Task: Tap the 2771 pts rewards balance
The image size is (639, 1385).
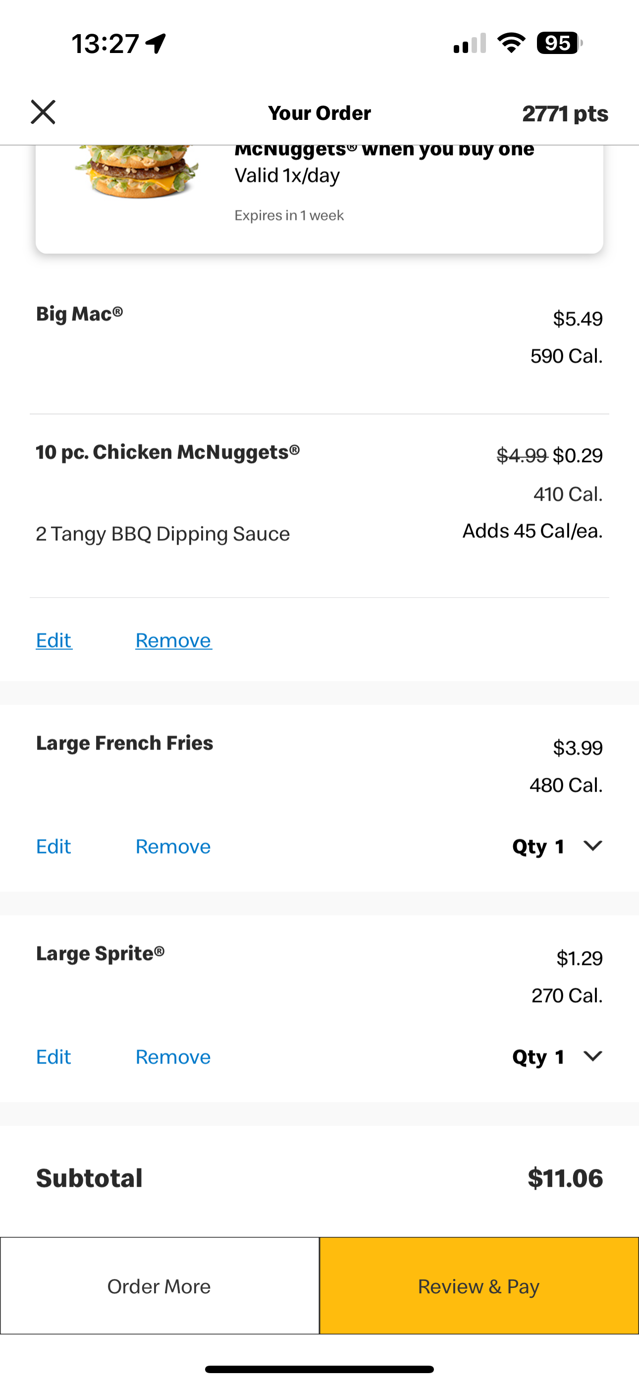Action: (565, 113)
